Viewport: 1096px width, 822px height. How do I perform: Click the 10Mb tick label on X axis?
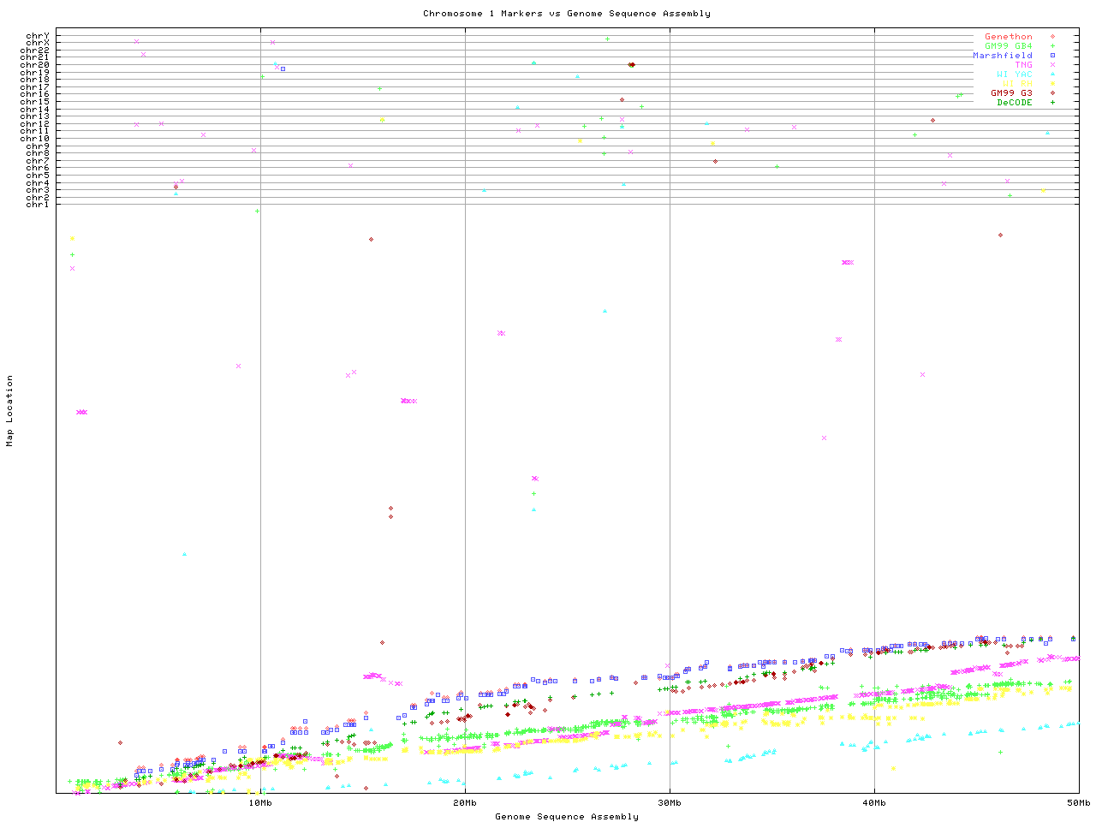point(260,803)
